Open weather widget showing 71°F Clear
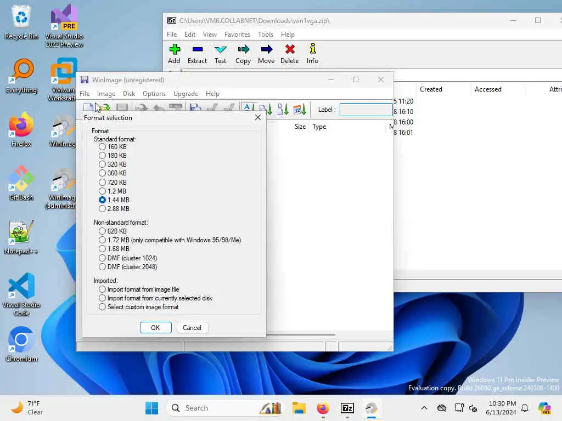 pyautogui.click(x=27, y=408)
